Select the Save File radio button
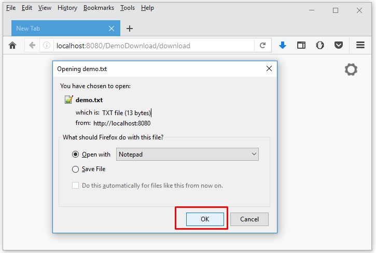Image resolution: width=376 pixels, height=253 pixels. point(75,169)
